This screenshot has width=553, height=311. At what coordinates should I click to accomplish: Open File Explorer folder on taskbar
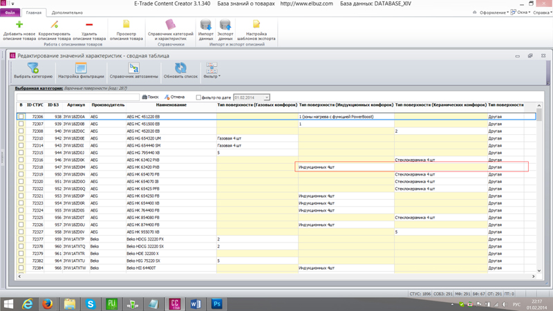click(x=70, y=304)
